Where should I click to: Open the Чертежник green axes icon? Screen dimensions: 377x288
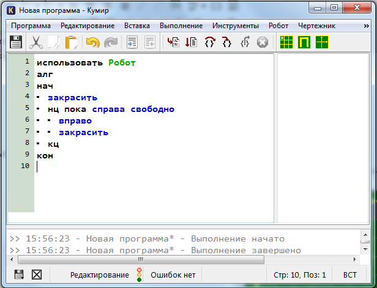pyautogui.click(x=322, y=42)
